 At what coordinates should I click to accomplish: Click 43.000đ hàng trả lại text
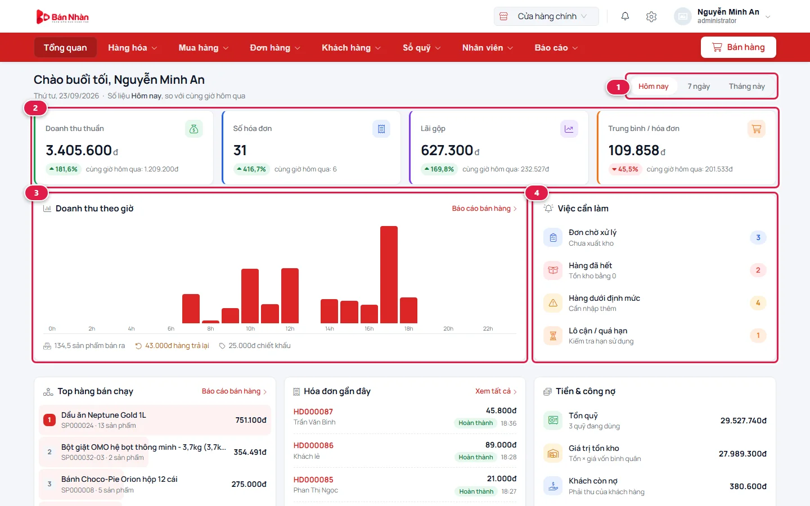click(172, 346)
